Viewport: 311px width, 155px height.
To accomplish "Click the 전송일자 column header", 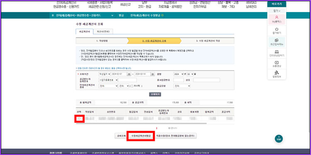I will tap(148, 112).
